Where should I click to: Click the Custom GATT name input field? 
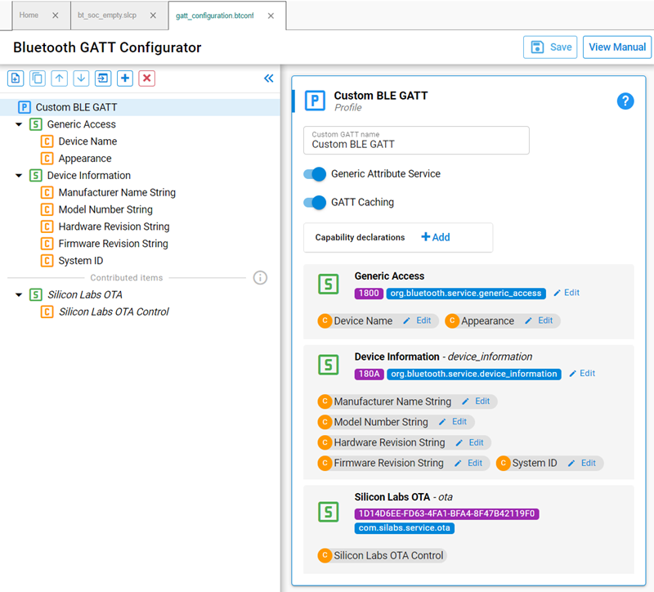[x=416, y=144]
